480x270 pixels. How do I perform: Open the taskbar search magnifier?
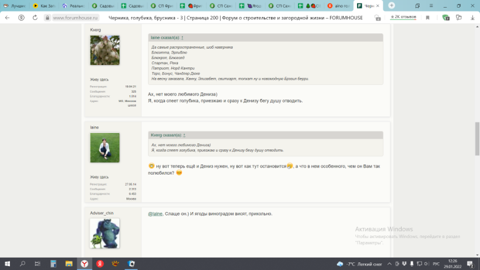pos(23,264)
